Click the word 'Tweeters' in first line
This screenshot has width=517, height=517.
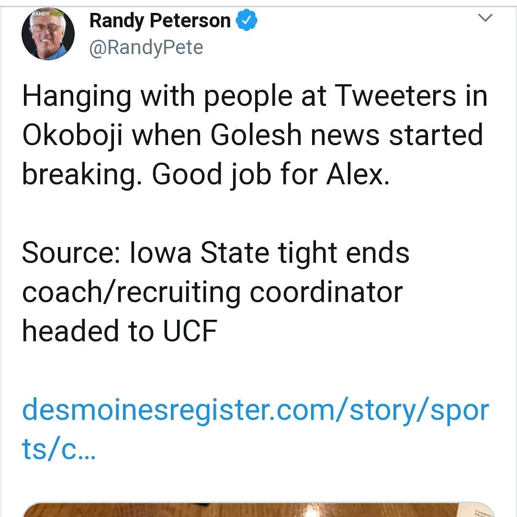click(x=395, y=96)
